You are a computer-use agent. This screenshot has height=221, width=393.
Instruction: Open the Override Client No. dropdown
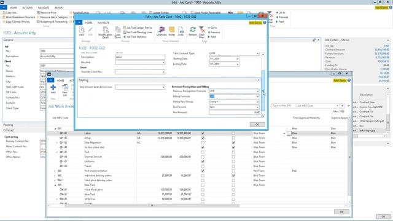[163, 72]
